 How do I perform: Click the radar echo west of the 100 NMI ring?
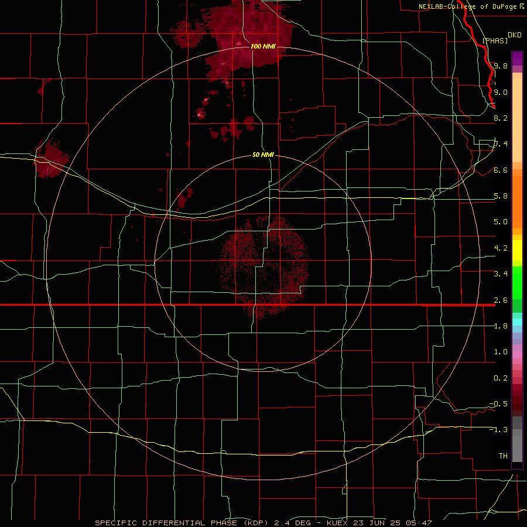click(x=51, y=159)
